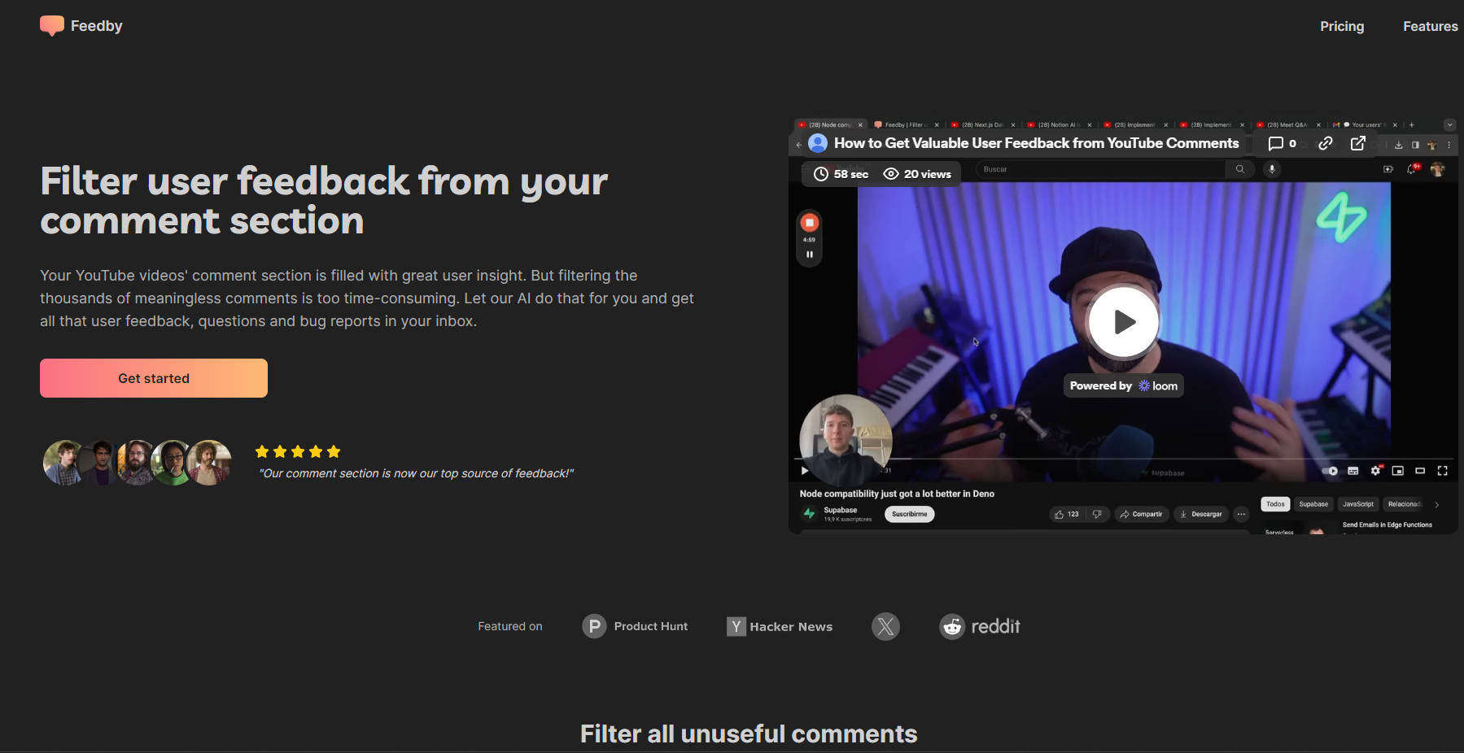Open Loom video in new tab icon
Image resolution: width=1464 pixels, height=753 pixels.
coord(1358,144)
